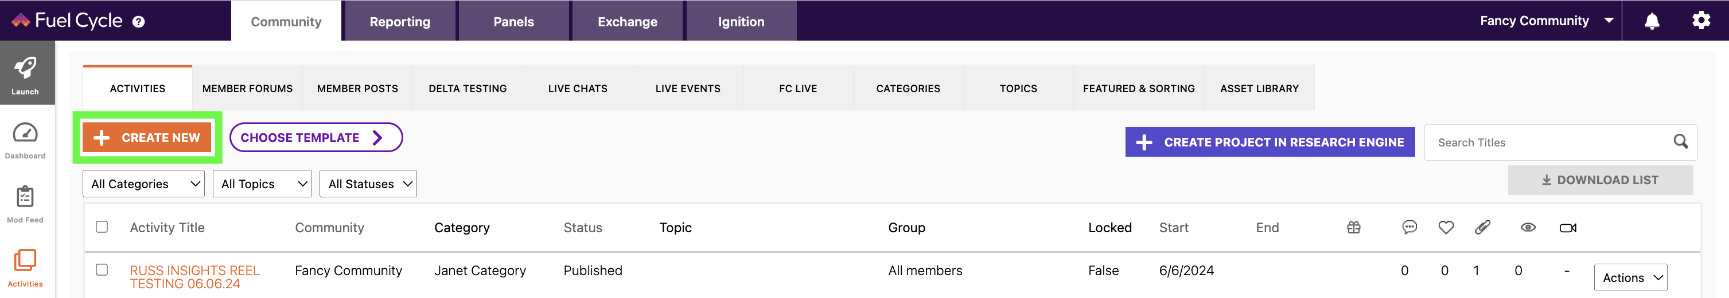Open the Dashboard gauge icon
Viewport: 1729px width, 298px height.
coord(25,133)
